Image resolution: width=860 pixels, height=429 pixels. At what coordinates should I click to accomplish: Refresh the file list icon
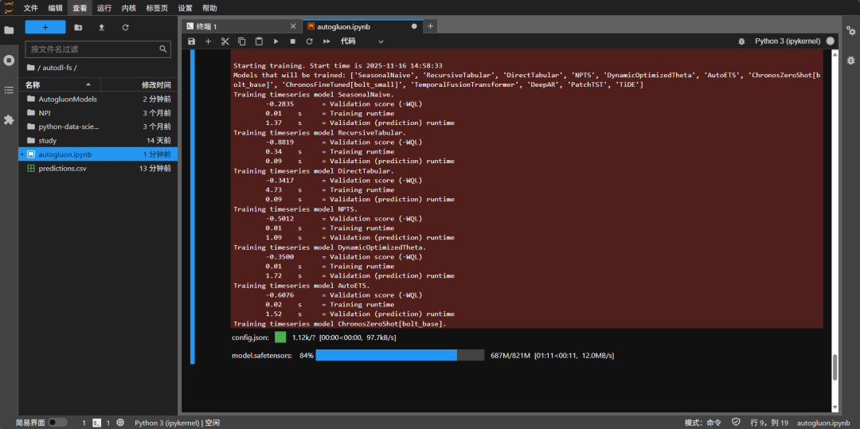pyautogui.click(x=125, y=27)
